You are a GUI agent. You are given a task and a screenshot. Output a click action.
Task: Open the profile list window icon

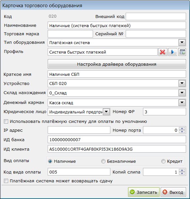(x=182, y=52)
